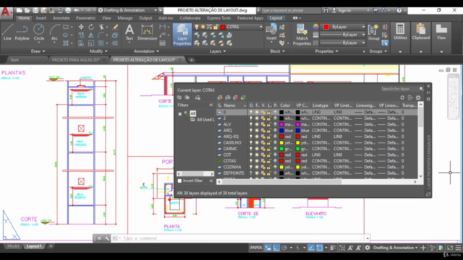463x260 pixels.
Task: Switch to Express Tools tab
Action: click(218, 18)
